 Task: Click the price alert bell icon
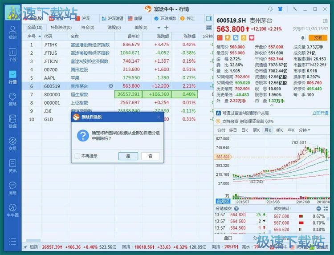(x=303, y=38)
